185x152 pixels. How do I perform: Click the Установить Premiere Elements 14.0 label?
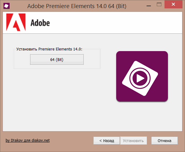click(x=49, y=49)
